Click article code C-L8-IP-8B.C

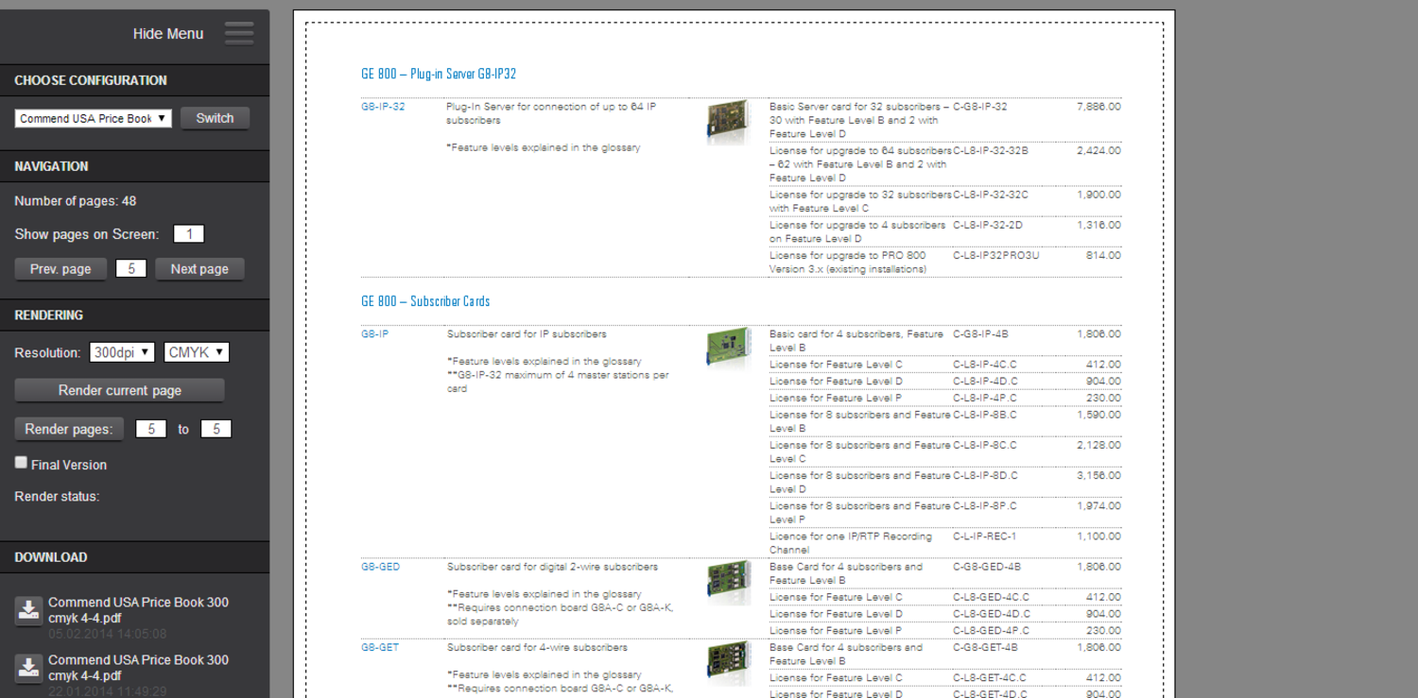pos(985,415)
